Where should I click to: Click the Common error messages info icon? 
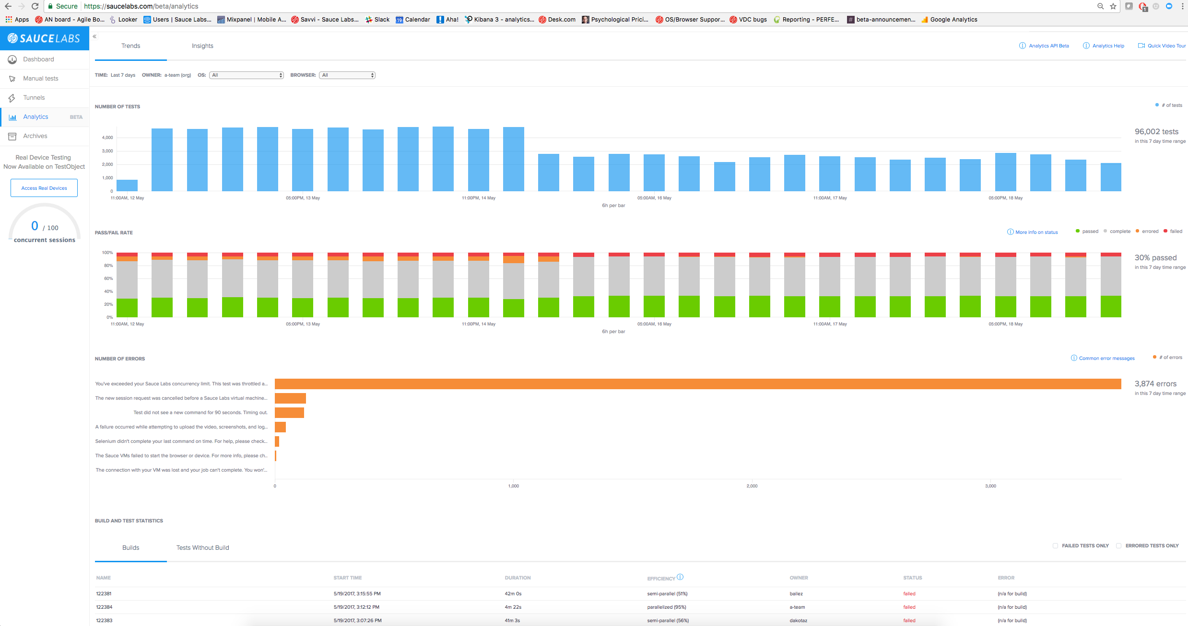1074,358
